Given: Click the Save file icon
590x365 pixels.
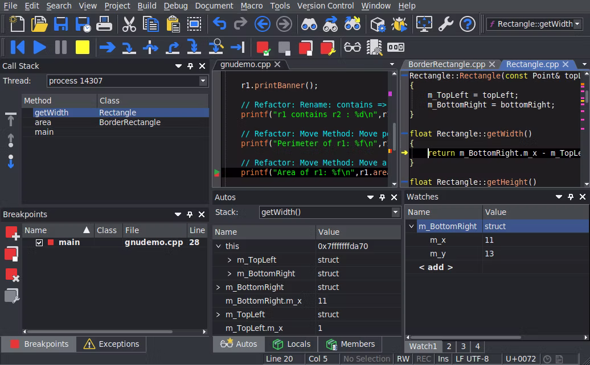Looking at the screenshot, I should pos(60,24).
